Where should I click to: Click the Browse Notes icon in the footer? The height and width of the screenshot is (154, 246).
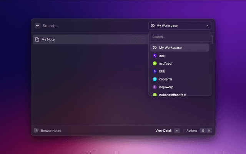point(36,131)
